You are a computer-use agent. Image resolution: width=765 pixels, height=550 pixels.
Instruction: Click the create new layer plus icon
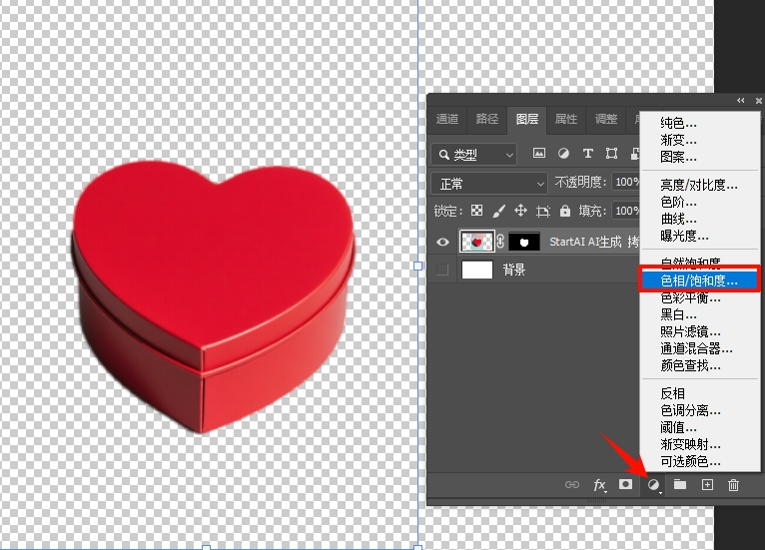707,485
